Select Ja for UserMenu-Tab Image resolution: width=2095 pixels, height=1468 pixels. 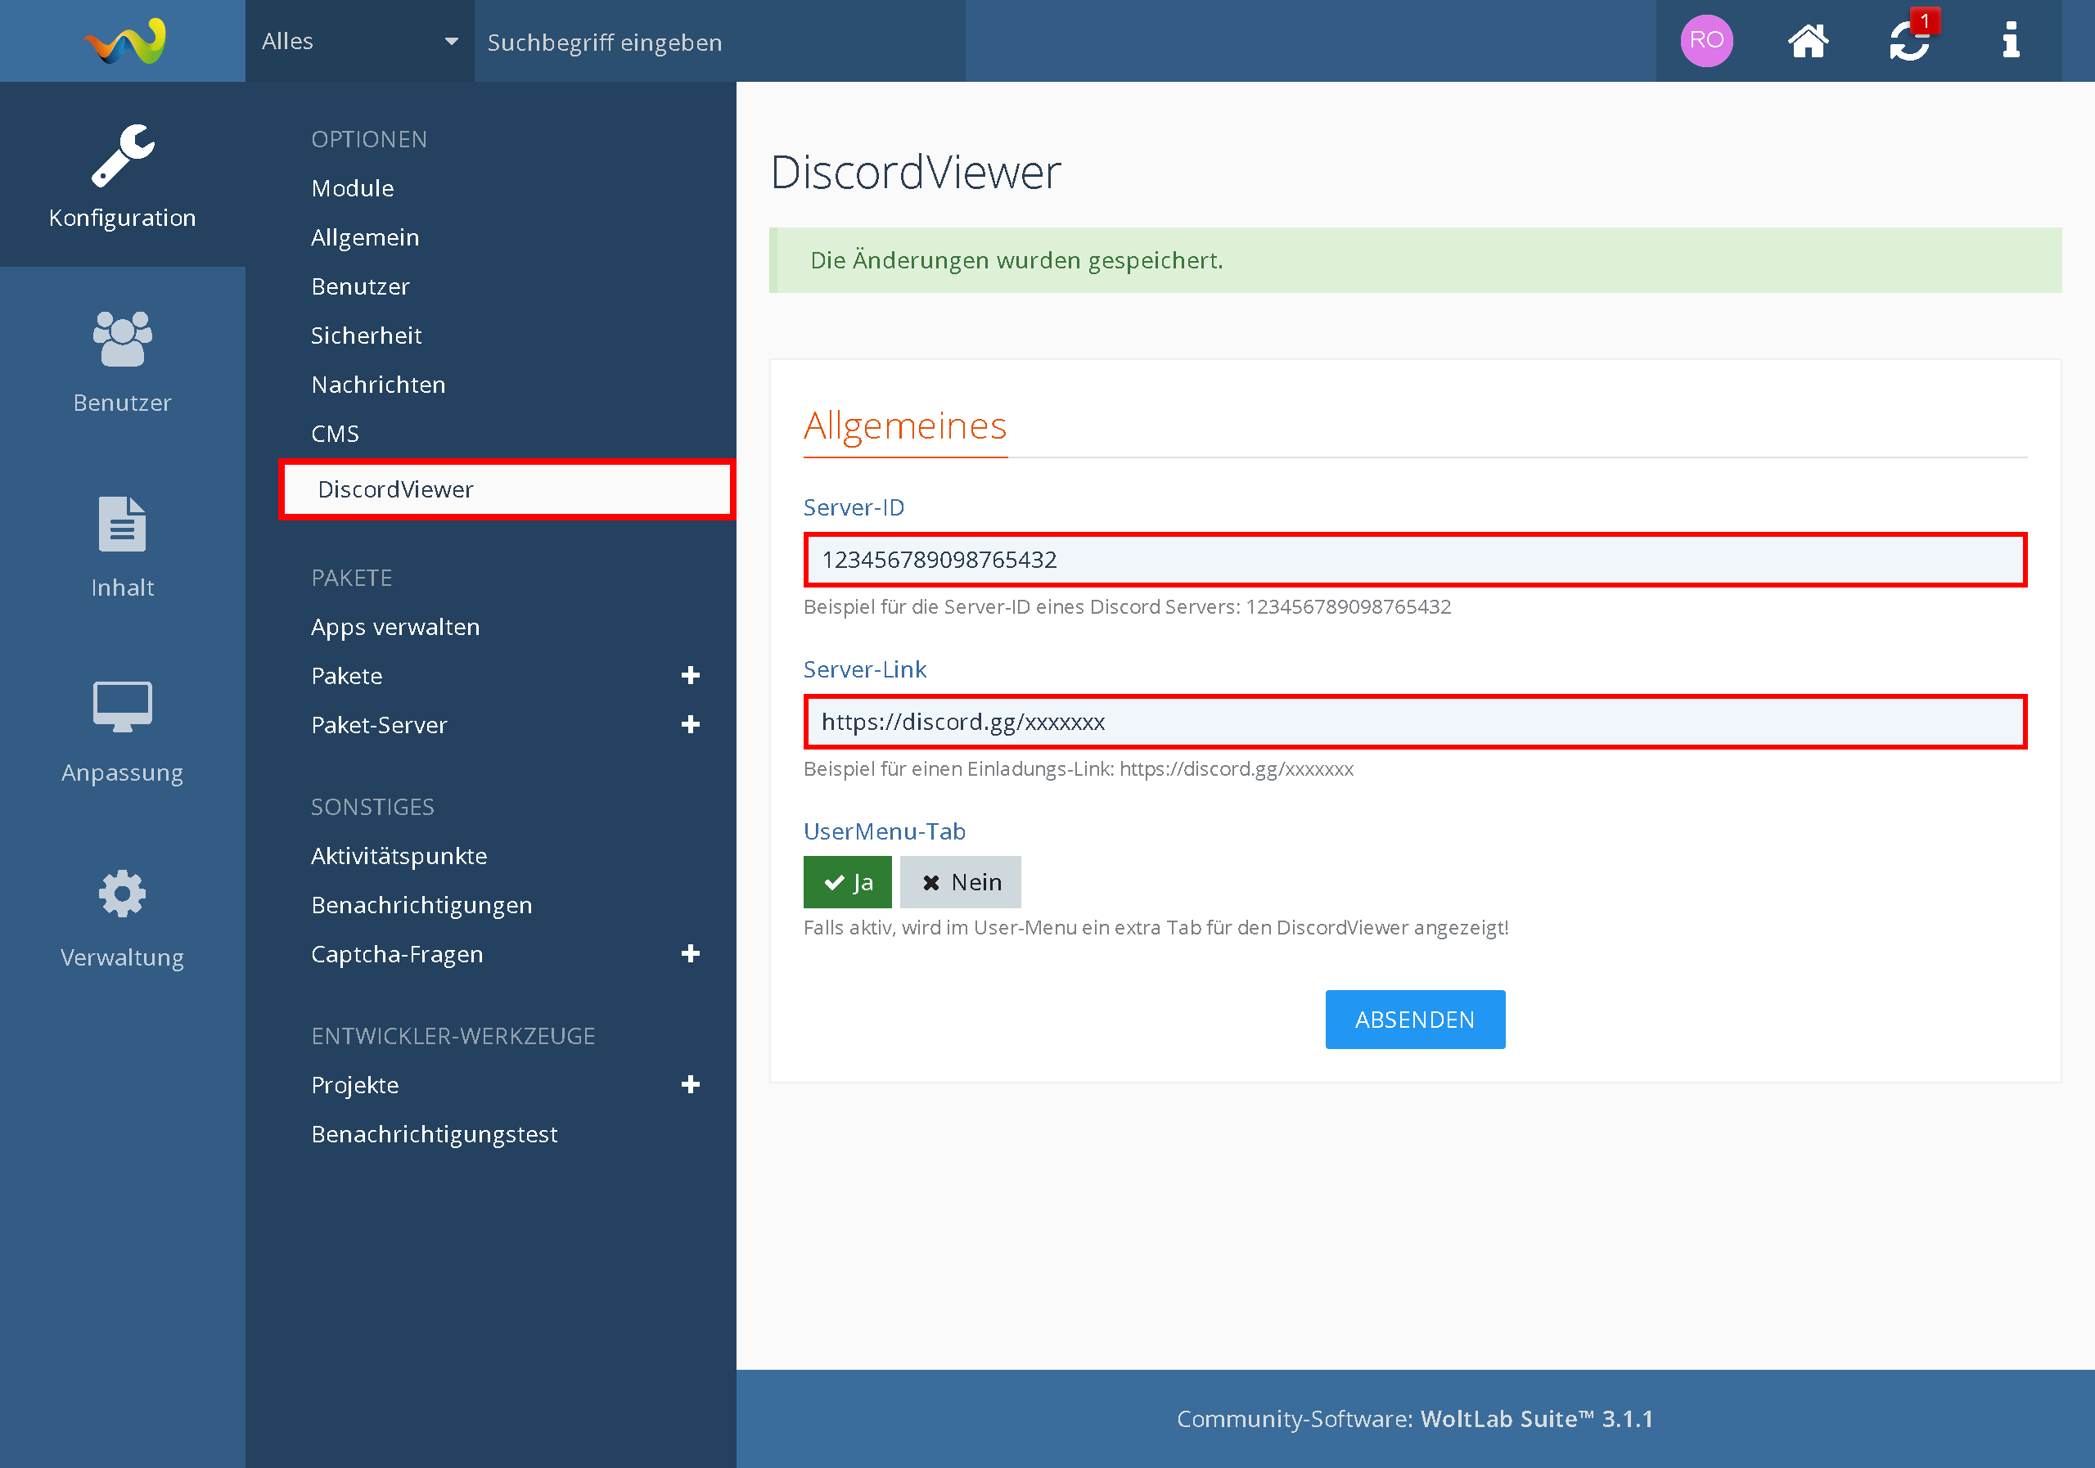pyautogui.click(x=848, y=881)
